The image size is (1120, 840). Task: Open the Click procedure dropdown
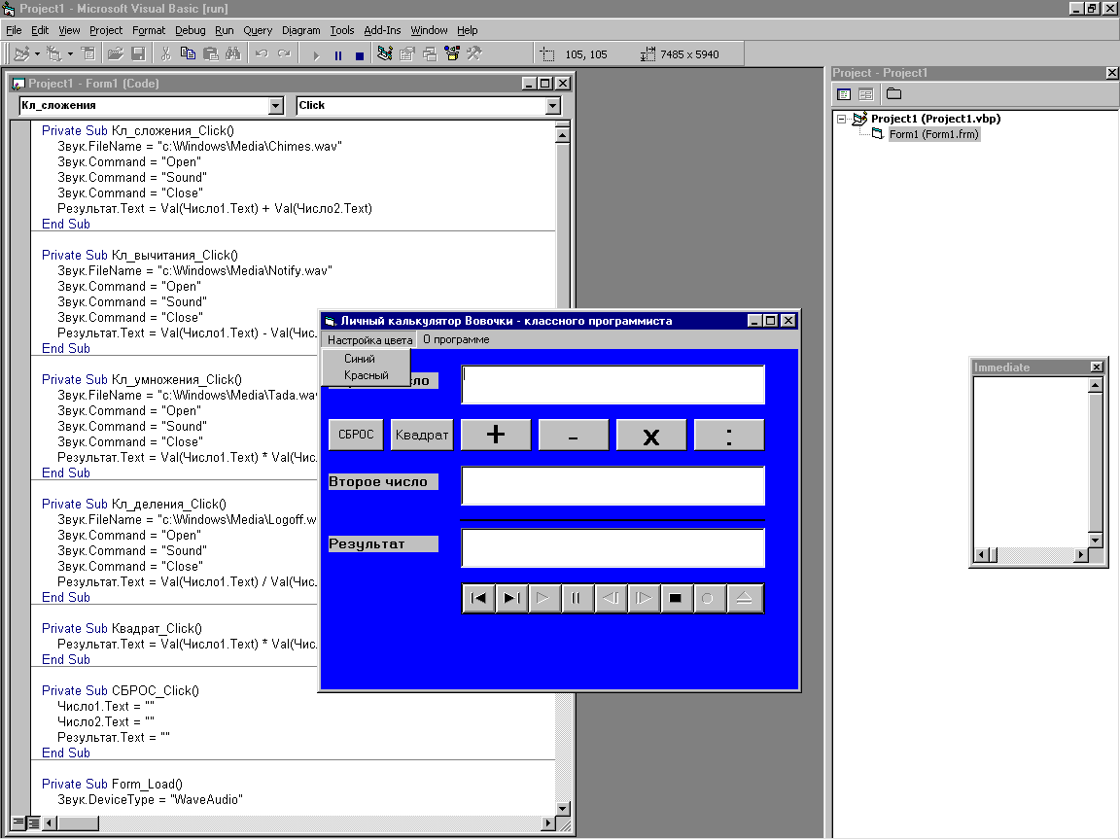(x=553, y=106)
